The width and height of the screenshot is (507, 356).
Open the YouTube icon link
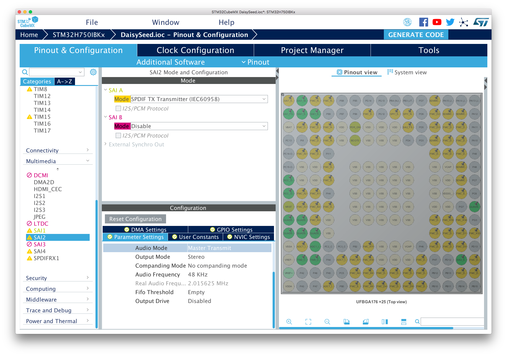(x=437, y=22)
